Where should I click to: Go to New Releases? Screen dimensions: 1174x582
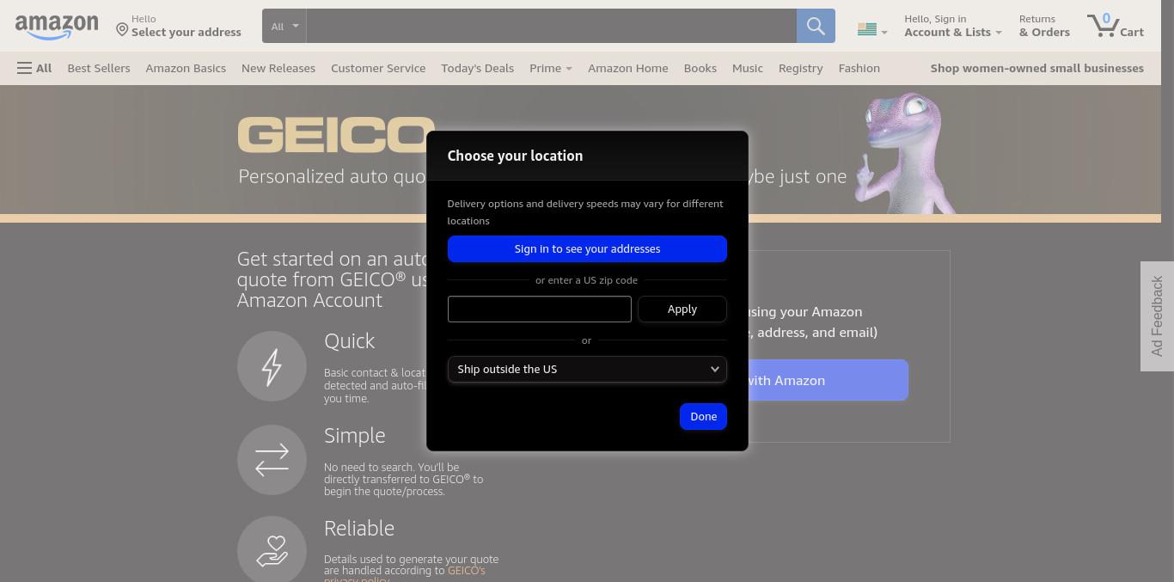tap(278, 68)
